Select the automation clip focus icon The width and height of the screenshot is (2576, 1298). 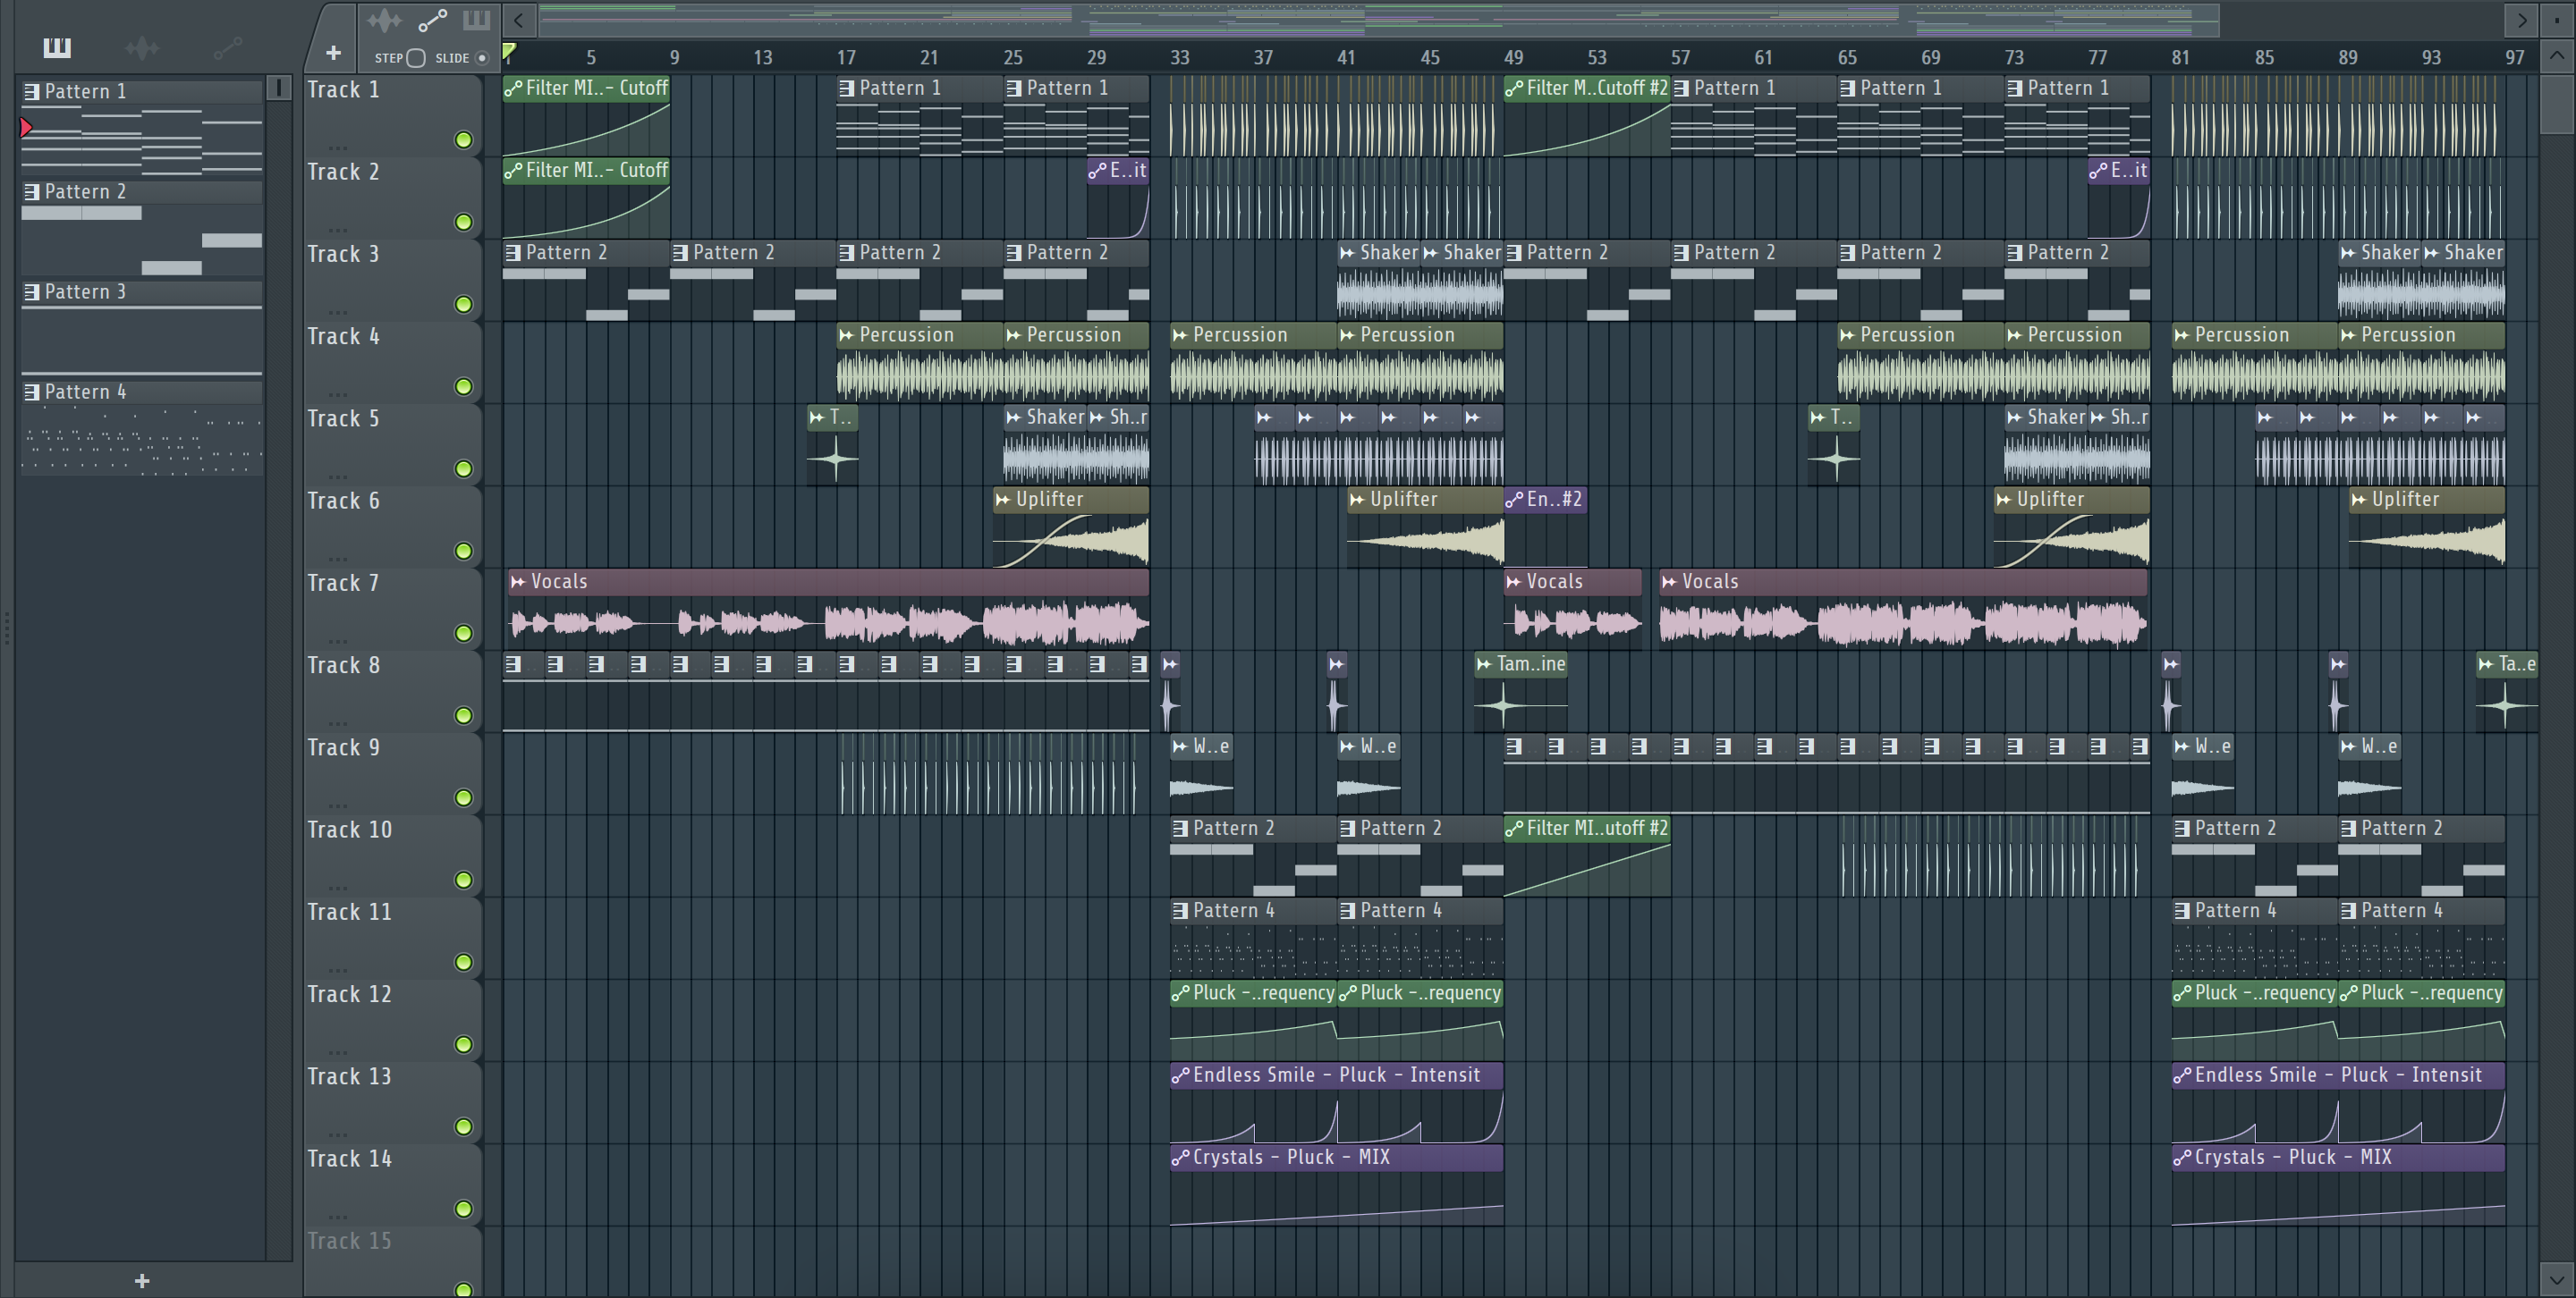432,20
